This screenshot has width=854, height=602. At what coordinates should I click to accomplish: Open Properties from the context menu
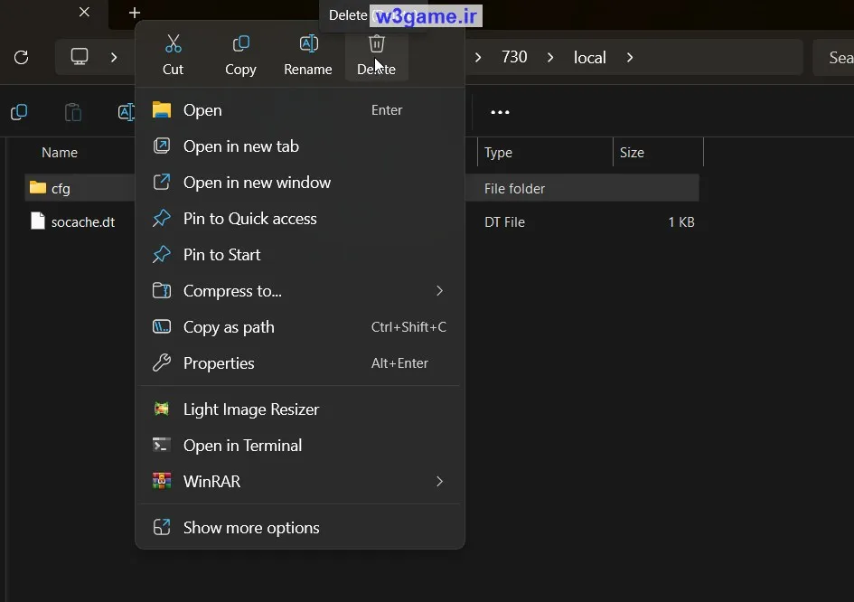pos(299,362)
